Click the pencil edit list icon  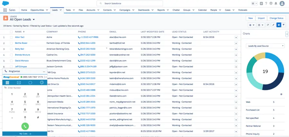[273, 25]
